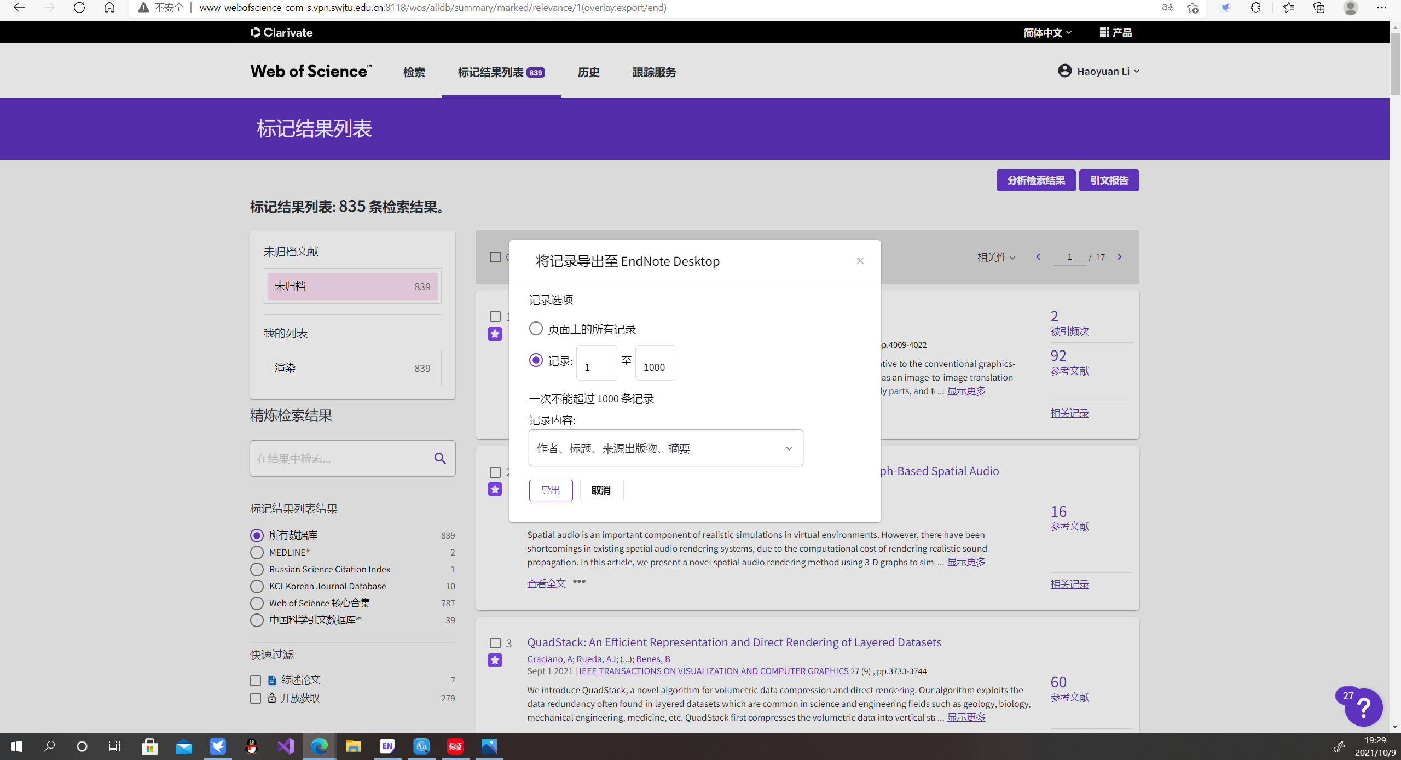Expand abstract of QuadStack record
This screenshot has height=760, width=1401.
966,717
